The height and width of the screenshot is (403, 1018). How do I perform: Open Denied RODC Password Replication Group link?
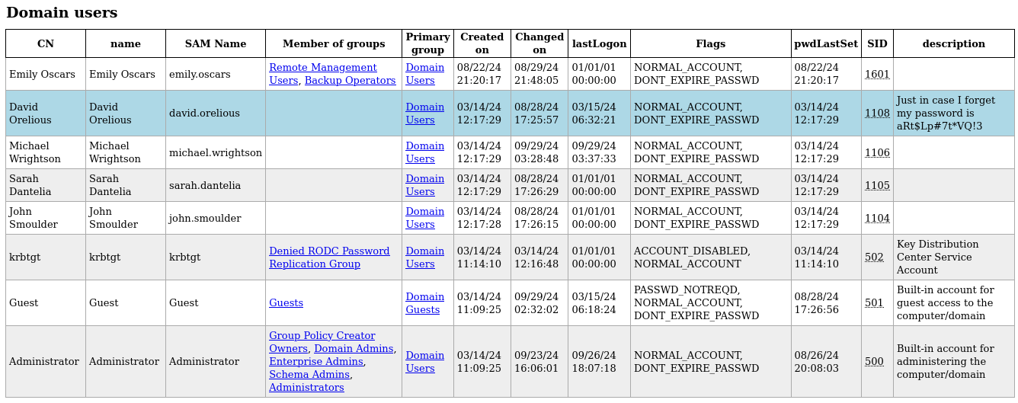click(329, 257)
